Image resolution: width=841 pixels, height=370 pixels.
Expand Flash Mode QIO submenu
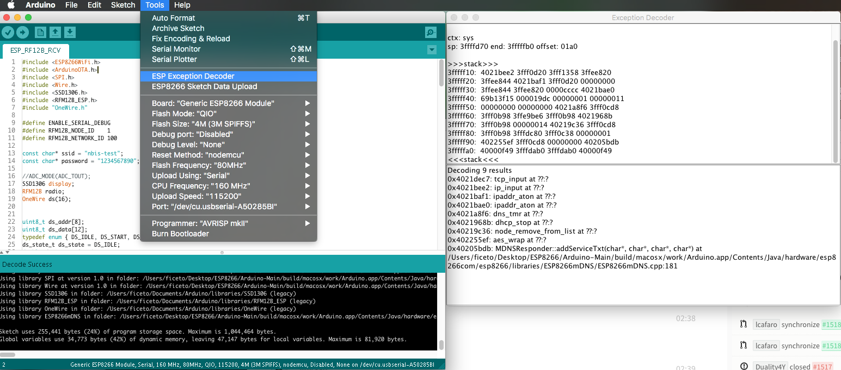[229, 114]
